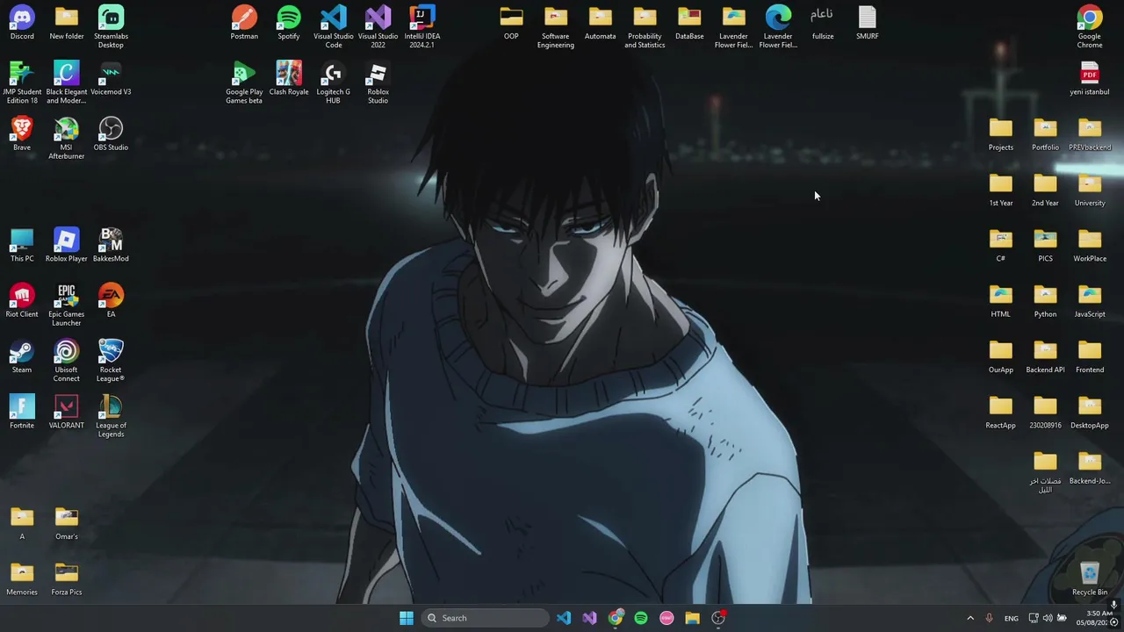Open the Windows Start menu
The height and width of the screenshot is (632, 1124).
(x=407, y=618)
